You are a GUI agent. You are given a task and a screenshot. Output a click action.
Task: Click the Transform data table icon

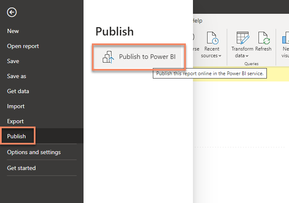pos(242,38)
